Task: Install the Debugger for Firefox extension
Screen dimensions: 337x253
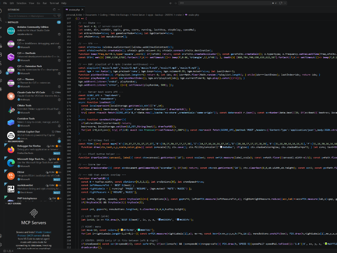Action: pyautogui.click(x=56, y=153)
